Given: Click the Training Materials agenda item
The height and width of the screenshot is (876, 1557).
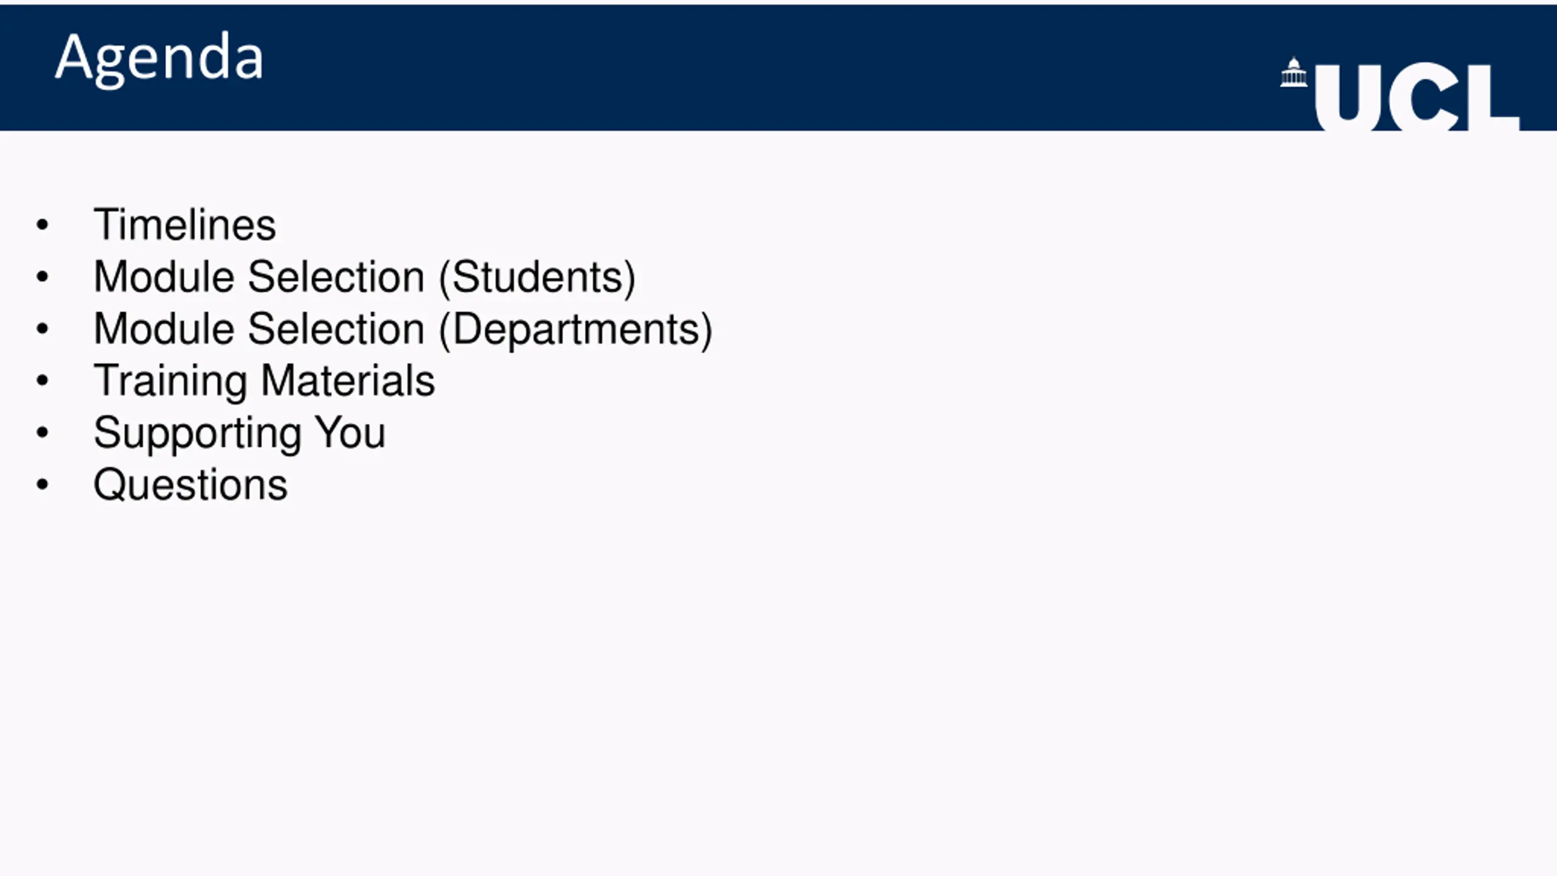Looking at the screenshot, I should tap(264, 382).
